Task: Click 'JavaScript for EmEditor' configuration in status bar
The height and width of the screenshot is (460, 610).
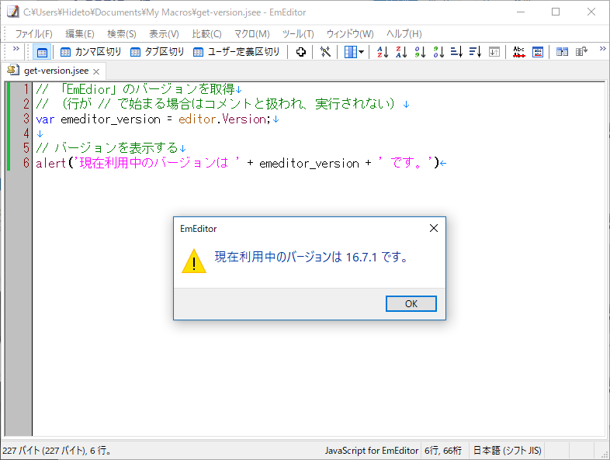Action: [372, 451]
